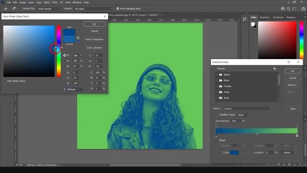Click Cancel in the Color Picker
Screen dimensions: 307x173
(94, 31)
